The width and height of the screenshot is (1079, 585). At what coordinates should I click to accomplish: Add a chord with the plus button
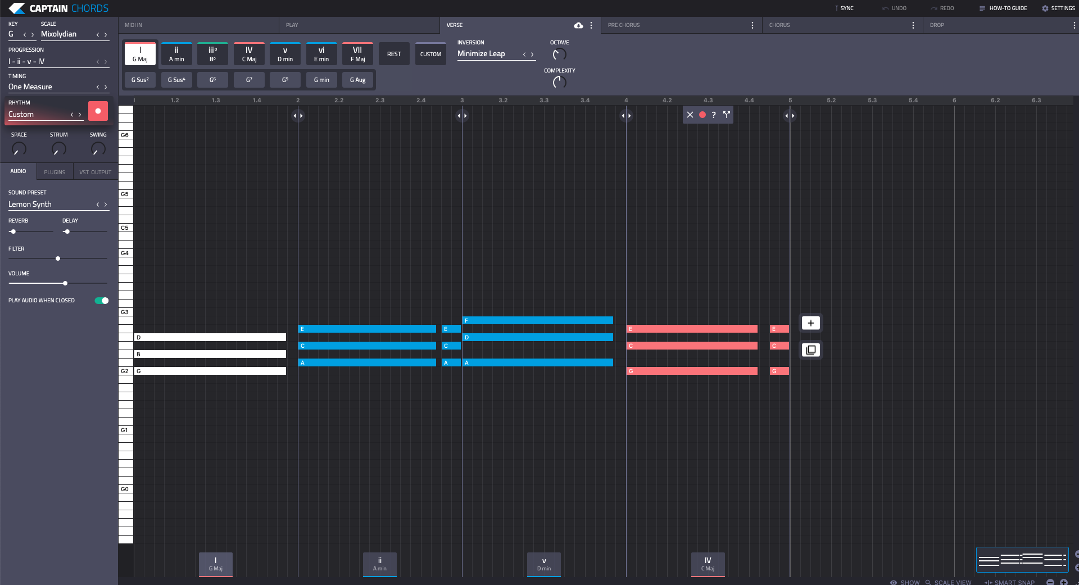[x=811, y=323]
